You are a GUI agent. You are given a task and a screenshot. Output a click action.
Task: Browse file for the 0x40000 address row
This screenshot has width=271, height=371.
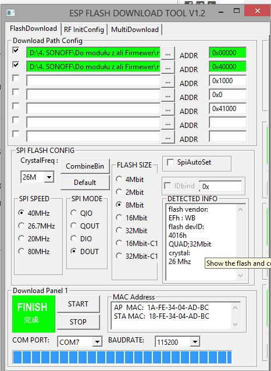pos(168,68)
